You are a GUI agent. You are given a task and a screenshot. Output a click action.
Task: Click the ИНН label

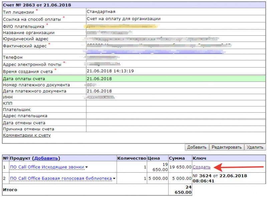(x=8, y=97)
